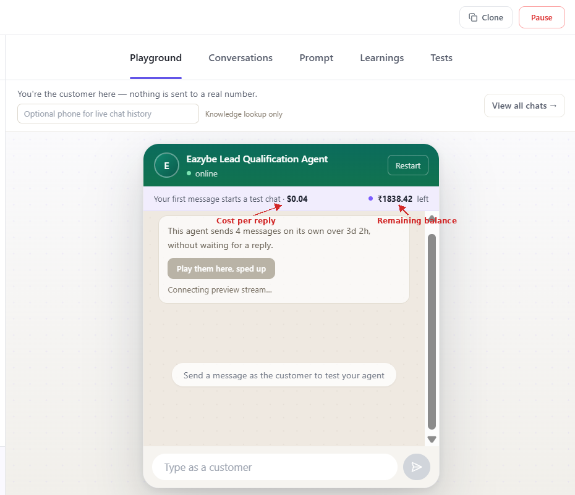Go to the Learnings tab

pos(381,58)
